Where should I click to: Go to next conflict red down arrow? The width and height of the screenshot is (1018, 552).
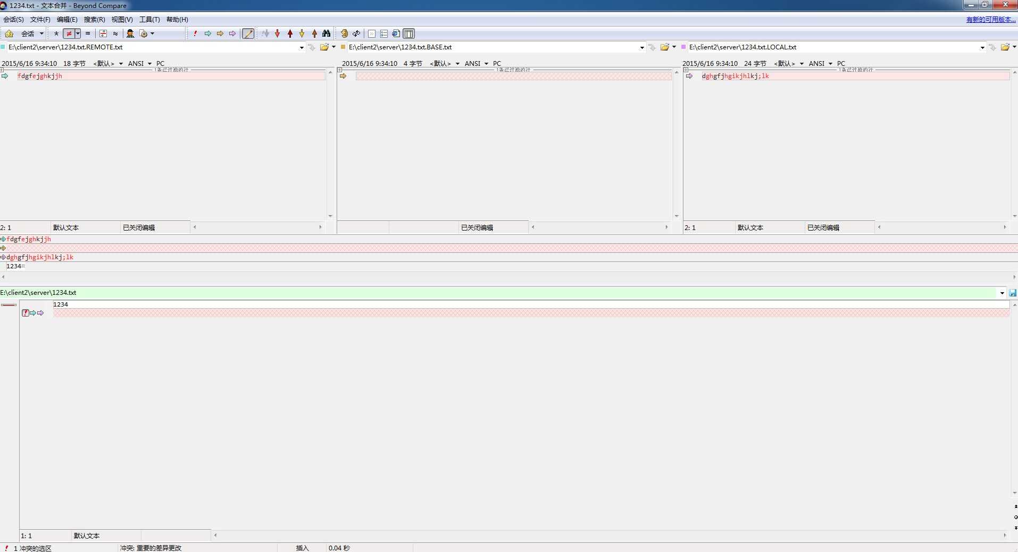tap(278, 33)
